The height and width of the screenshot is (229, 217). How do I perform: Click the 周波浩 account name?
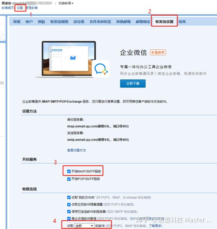(6, 3)
